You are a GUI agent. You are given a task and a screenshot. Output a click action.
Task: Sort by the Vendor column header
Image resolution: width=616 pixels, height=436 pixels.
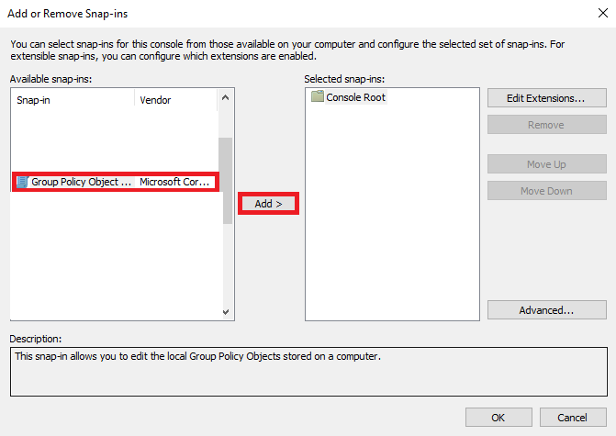click(x=175, y=100)
